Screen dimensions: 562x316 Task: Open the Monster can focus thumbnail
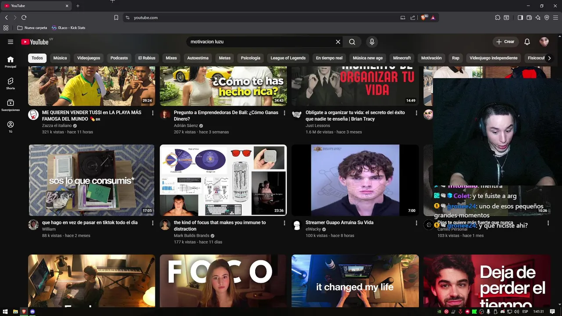223,180
